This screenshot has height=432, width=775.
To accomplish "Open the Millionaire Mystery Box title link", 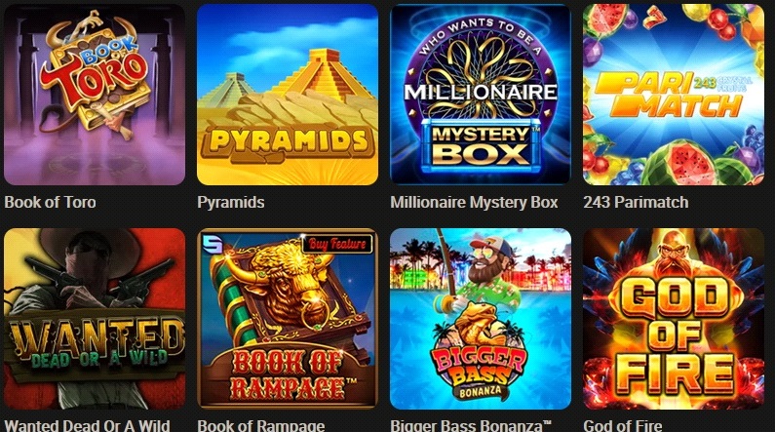I will coord(474,202).
